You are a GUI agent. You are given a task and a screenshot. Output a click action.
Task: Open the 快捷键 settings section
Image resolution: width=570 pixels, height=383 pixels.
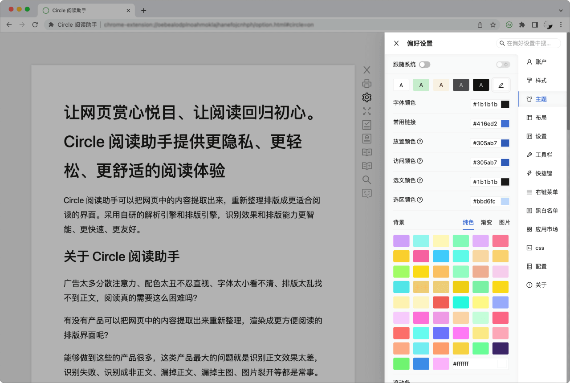tap(543, 174)
